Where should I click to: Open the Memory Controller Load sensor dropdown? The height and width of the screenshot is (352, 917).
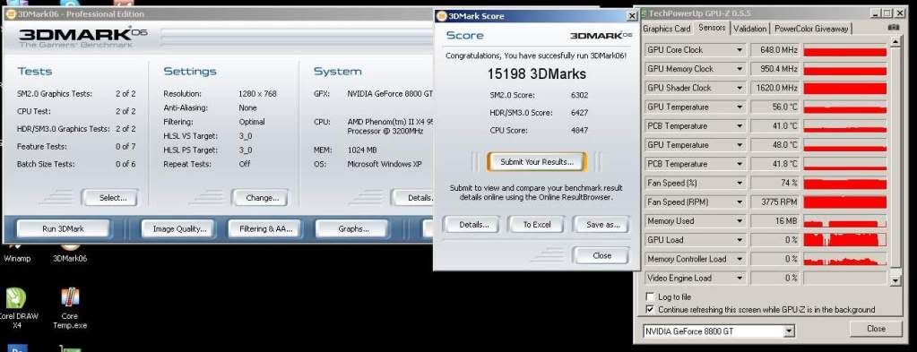tap(740, 259)
